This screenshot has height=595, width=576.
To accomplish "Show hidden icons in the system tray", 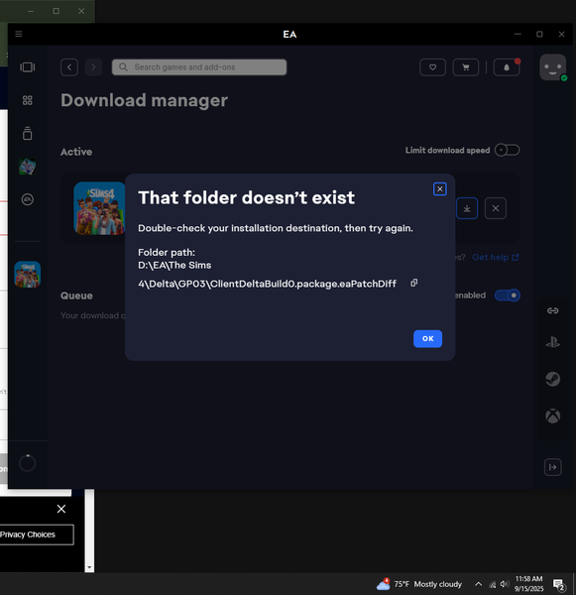I will 479,584.
